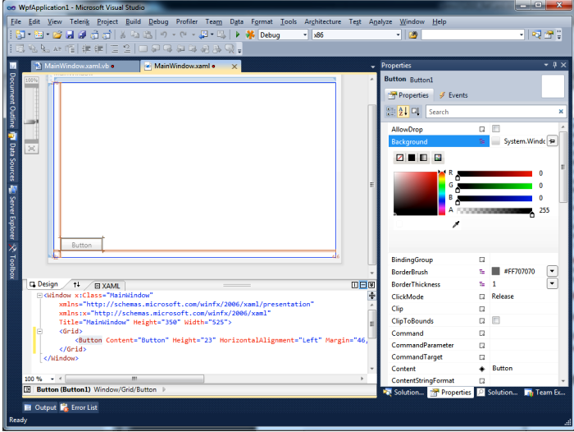Click the Start Debugging play icon
This screenshot has height=432, width=574.
click(x=238, y=35)
